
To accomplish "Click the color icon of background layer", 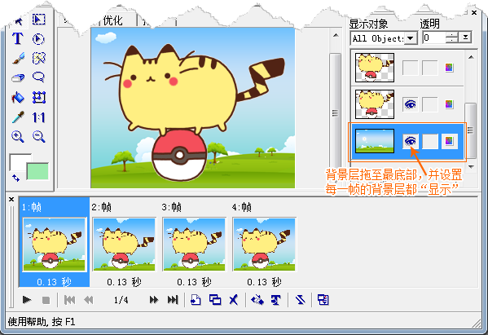I will click(x=449, y=141).
